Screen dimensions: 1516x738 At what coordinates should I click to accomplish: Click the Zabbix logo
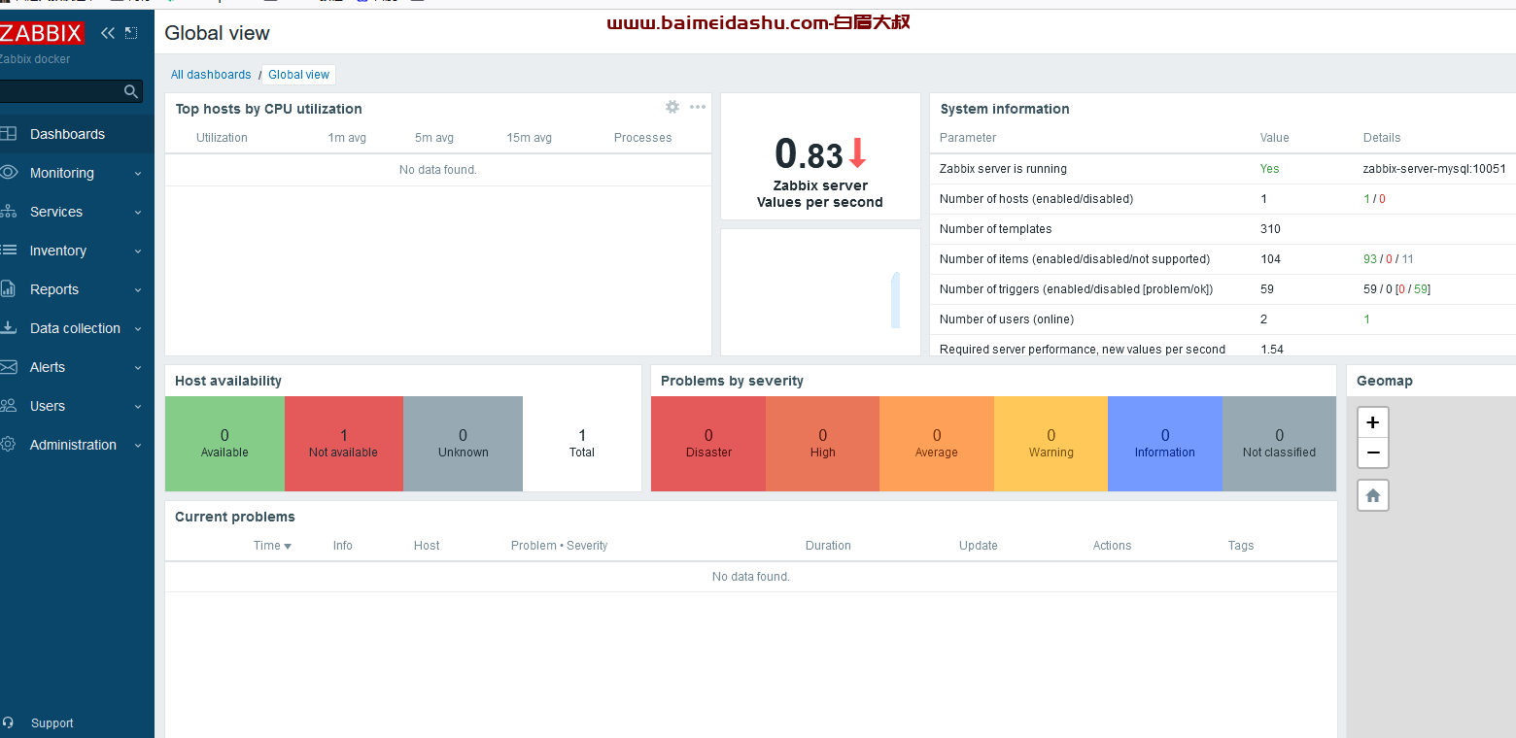[x=42, y=33]
